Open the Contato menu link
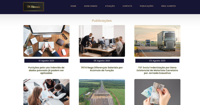 [x=127, y=6]
